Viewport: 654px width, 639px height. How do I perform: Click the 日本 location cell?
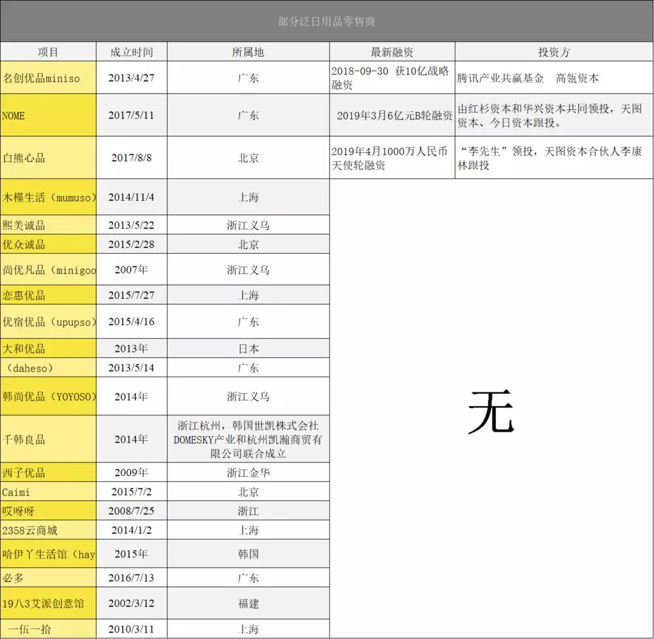248,349
